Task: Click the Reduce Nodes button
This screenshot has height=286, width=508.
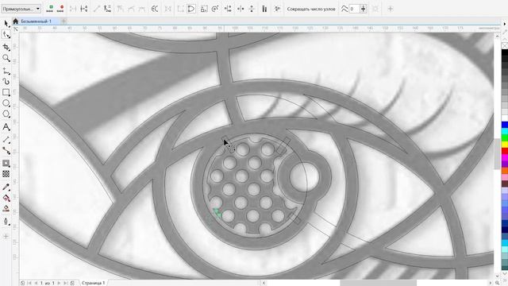Action: coord(311,9)
